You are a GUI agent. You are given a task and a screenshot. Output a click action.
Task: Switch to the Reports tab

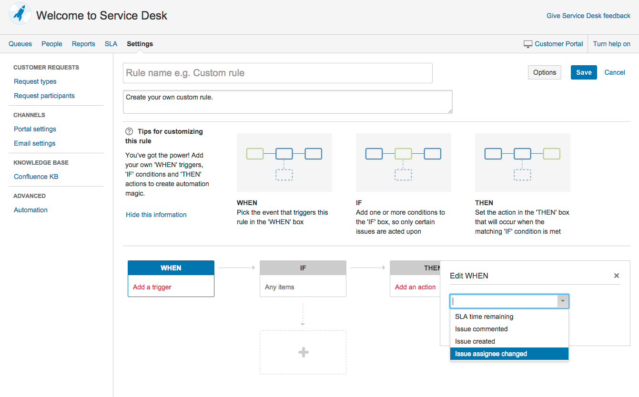coord(83,44)
